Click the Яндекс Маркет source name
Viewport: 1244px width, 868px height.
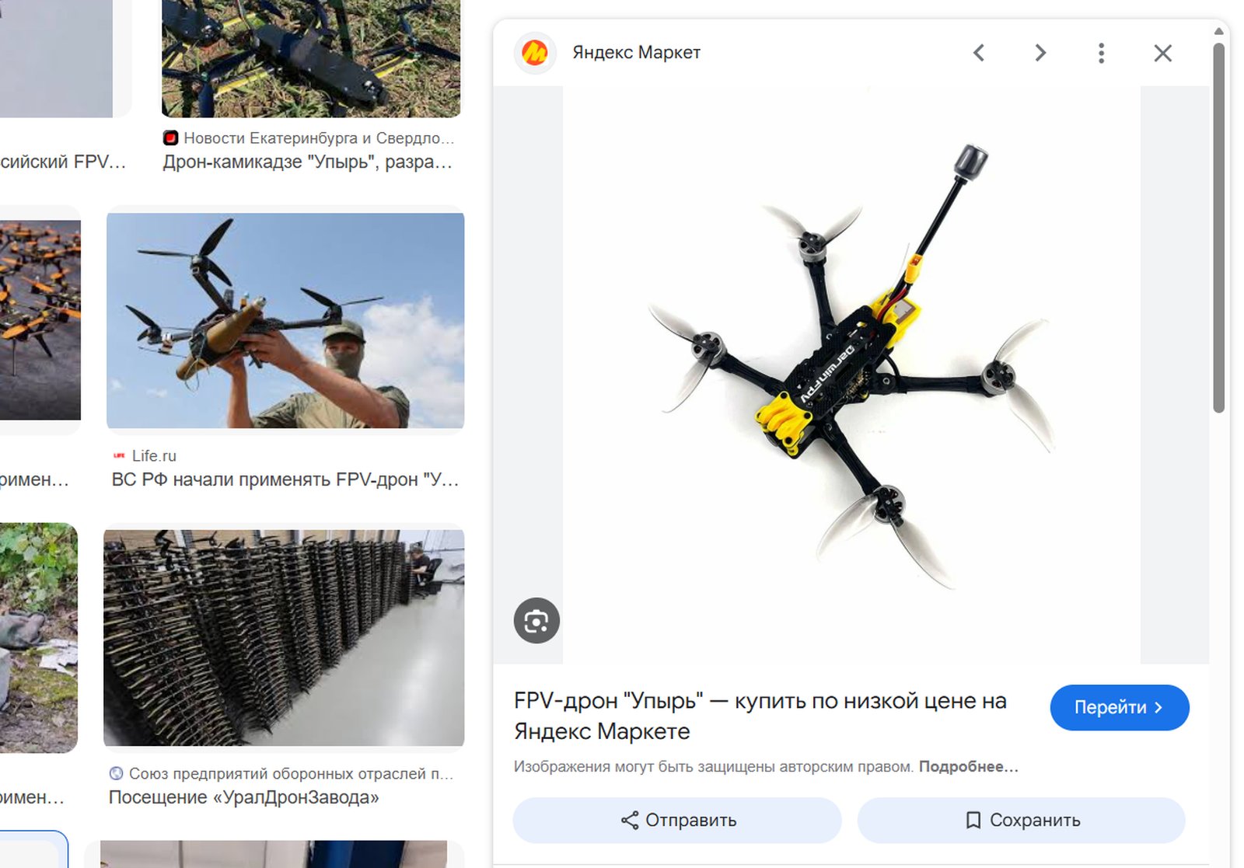pos(636,53)
